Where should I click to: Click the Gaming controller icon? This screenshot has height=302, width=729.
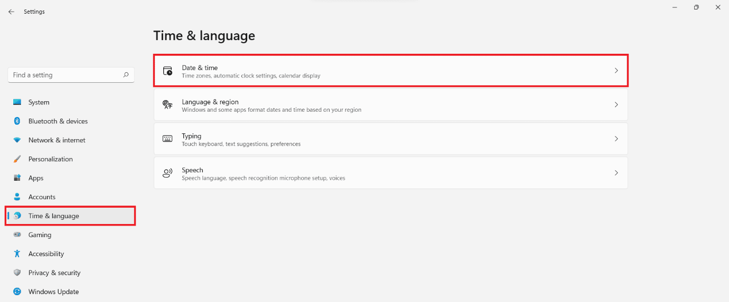coord(17,235)
